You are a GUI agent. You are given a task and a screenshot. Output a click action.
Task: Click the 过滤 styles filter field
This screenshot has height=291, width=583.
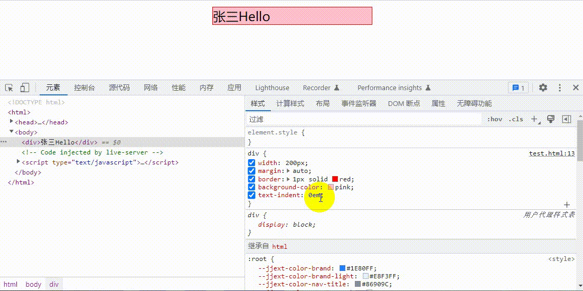364,119
